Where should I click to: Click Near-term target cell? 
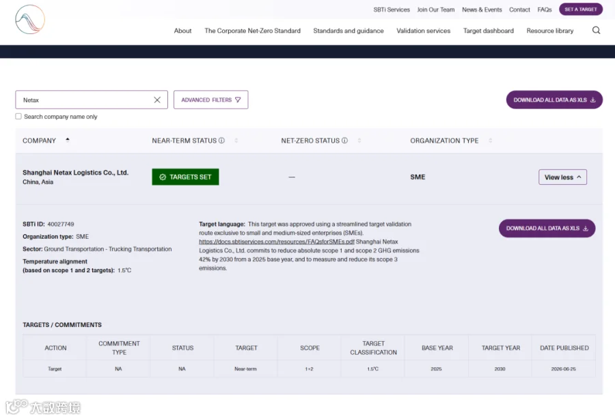click(245, 369)
